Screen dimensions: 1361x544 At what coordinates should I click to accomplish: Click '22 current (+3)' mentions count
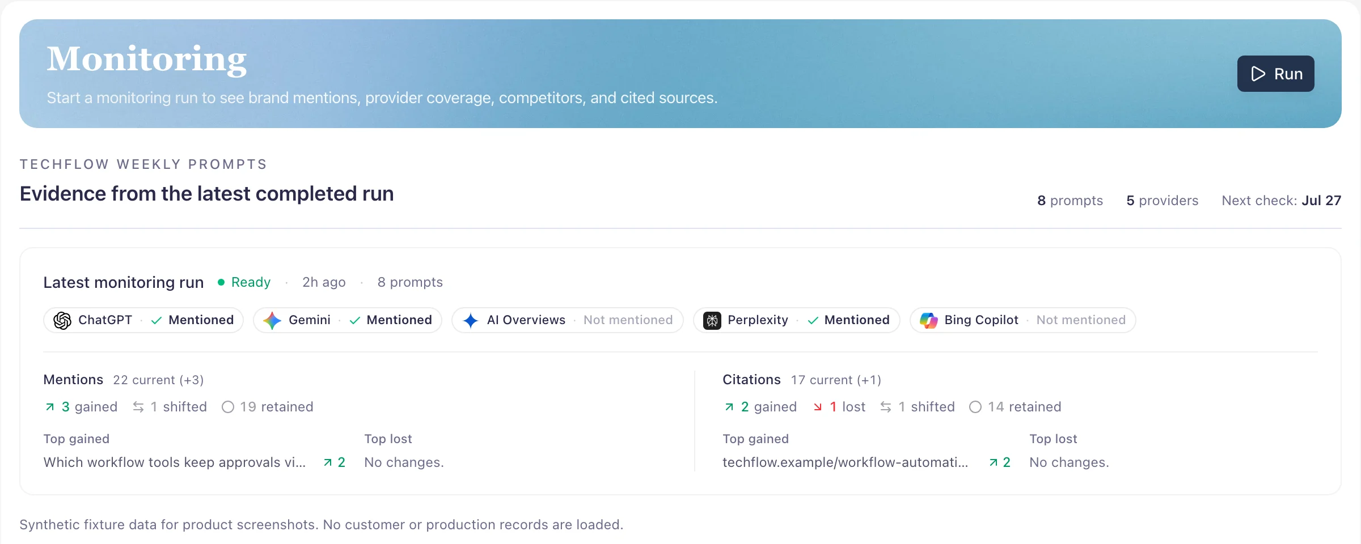158,380
